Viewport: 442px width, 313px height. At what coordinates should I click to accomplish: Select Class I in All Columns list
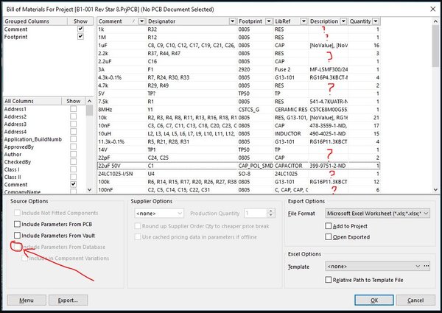(x=12, y=169)
